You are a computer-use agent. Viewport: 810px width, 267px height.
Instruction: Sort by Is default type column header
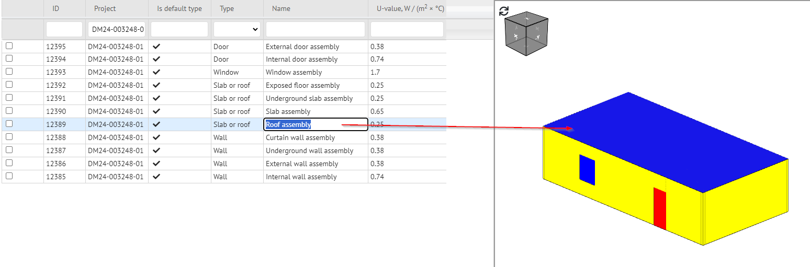pos(179,9)
